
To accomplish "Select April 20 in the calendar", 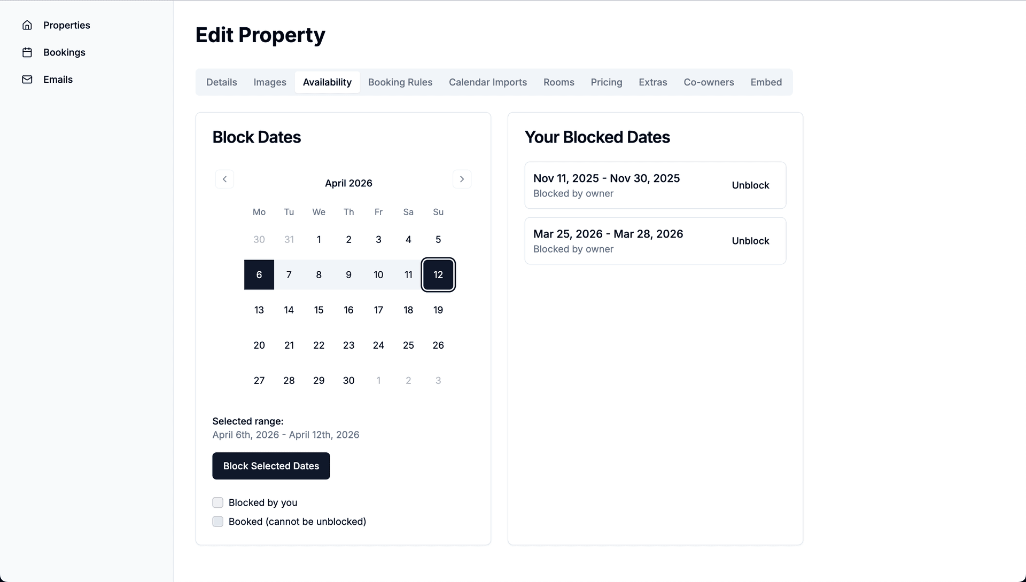I will 259,345.
